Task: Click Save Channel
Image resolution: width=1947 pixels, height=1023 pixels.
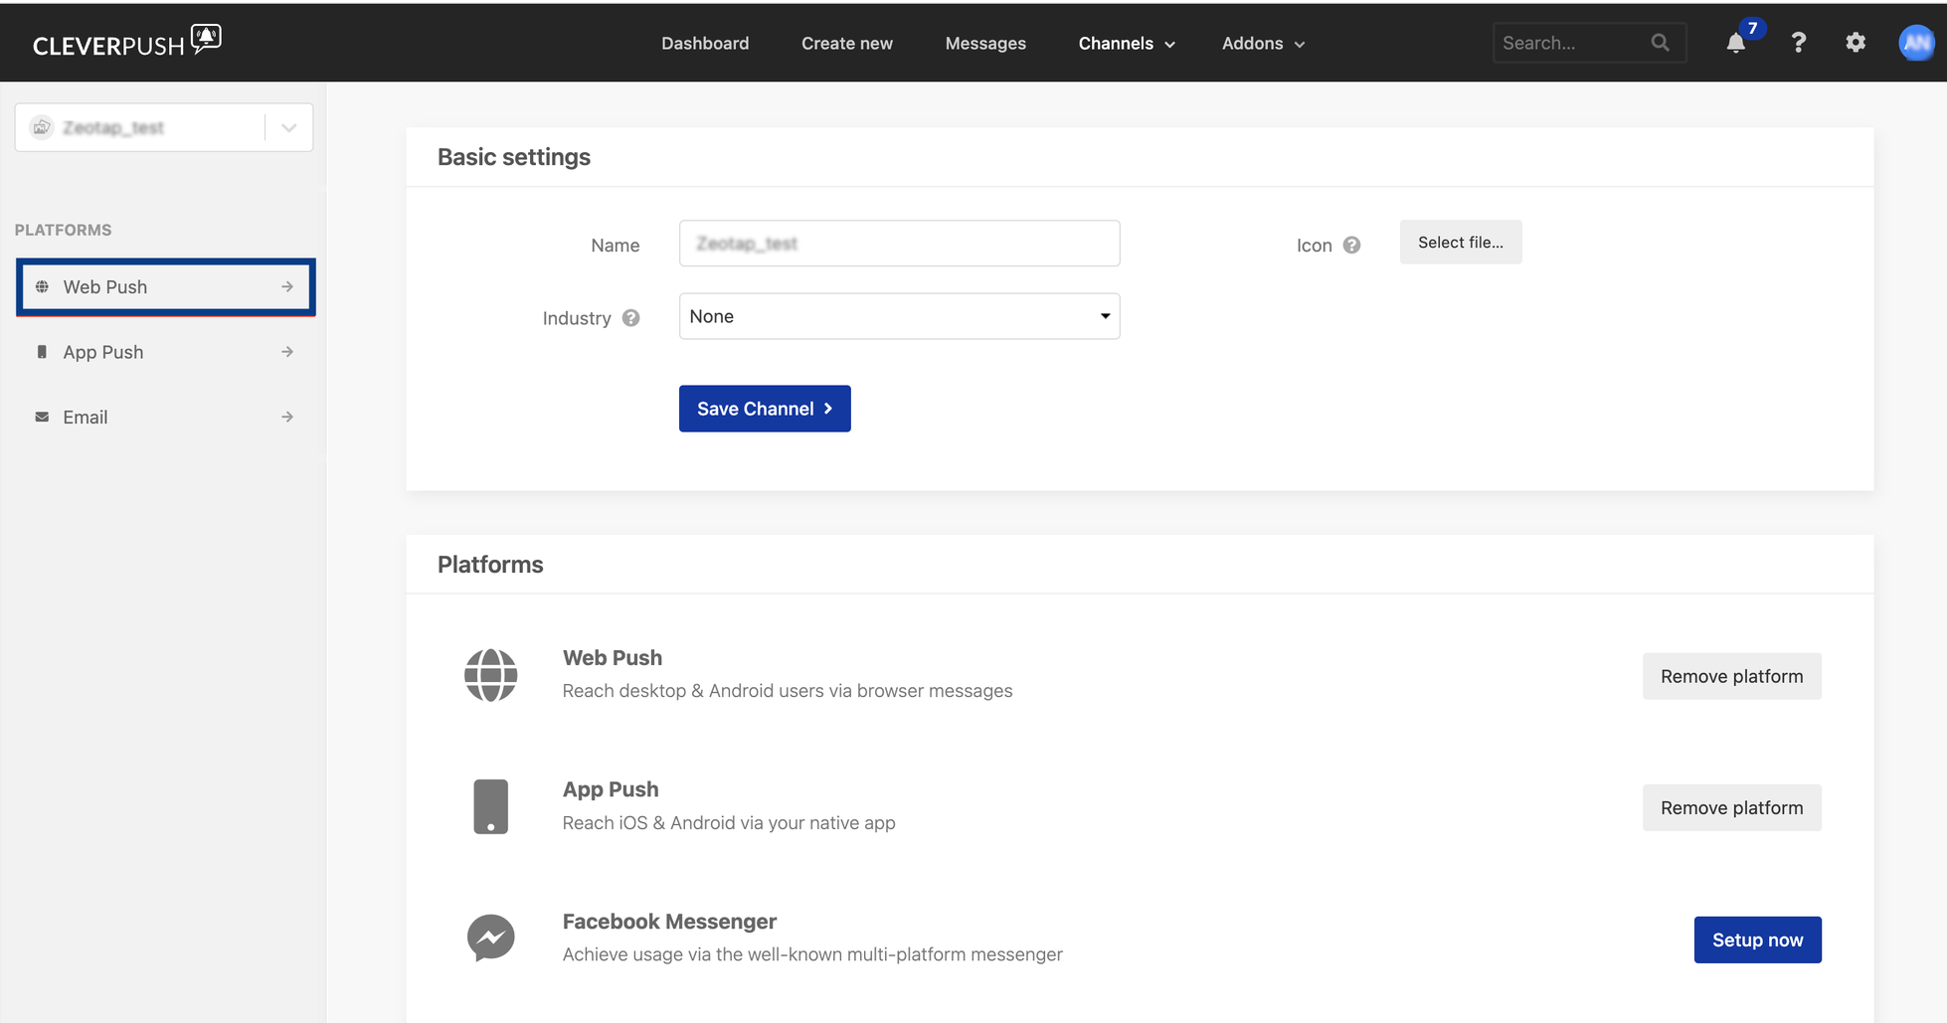Action: click(765, 409)
